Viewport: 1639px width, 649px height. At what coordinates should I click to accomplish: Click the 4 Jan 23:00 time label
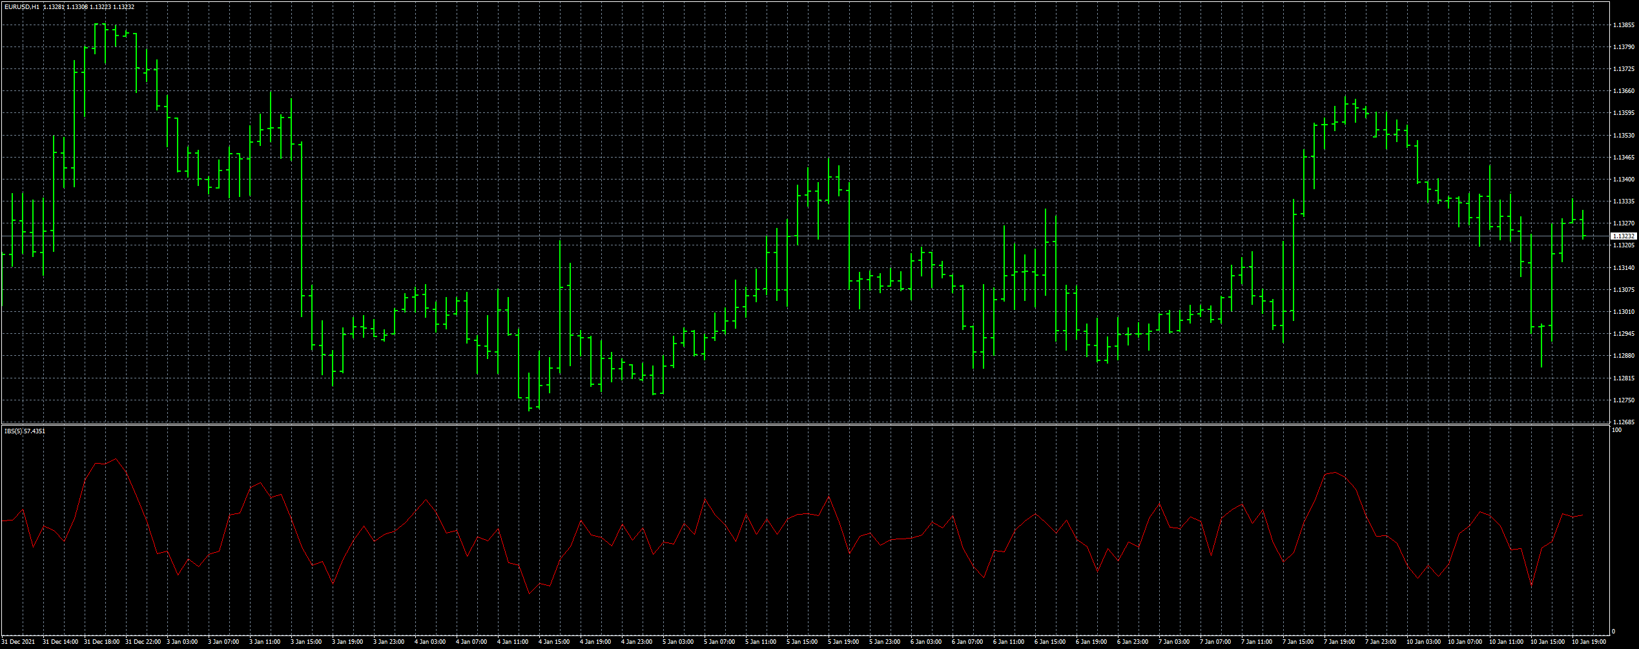pos(637,642)
